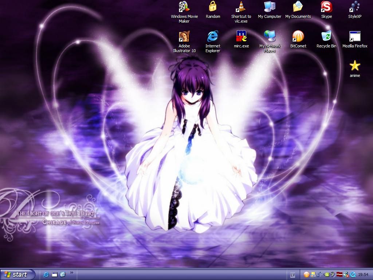Click the window icon in Quick Launch
Screen dimensions: 373x280
click(x=55, y=275)
